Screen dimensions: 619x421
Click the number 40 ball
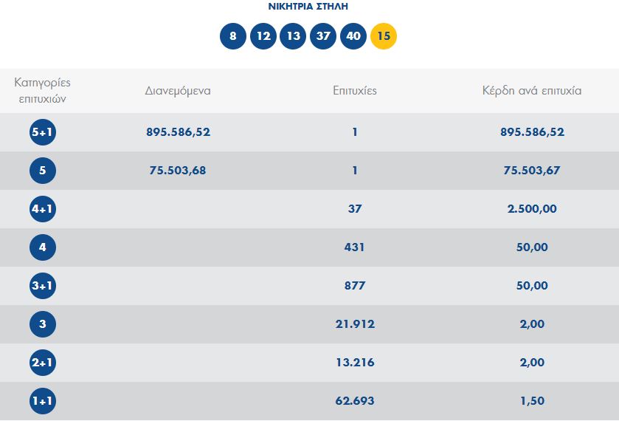click(x=353, y=36)
